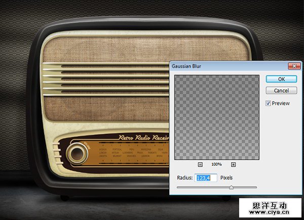Click the Radius input field
Image resolution: width=304 pixels, height=220 pixels.
coord(206,178)
